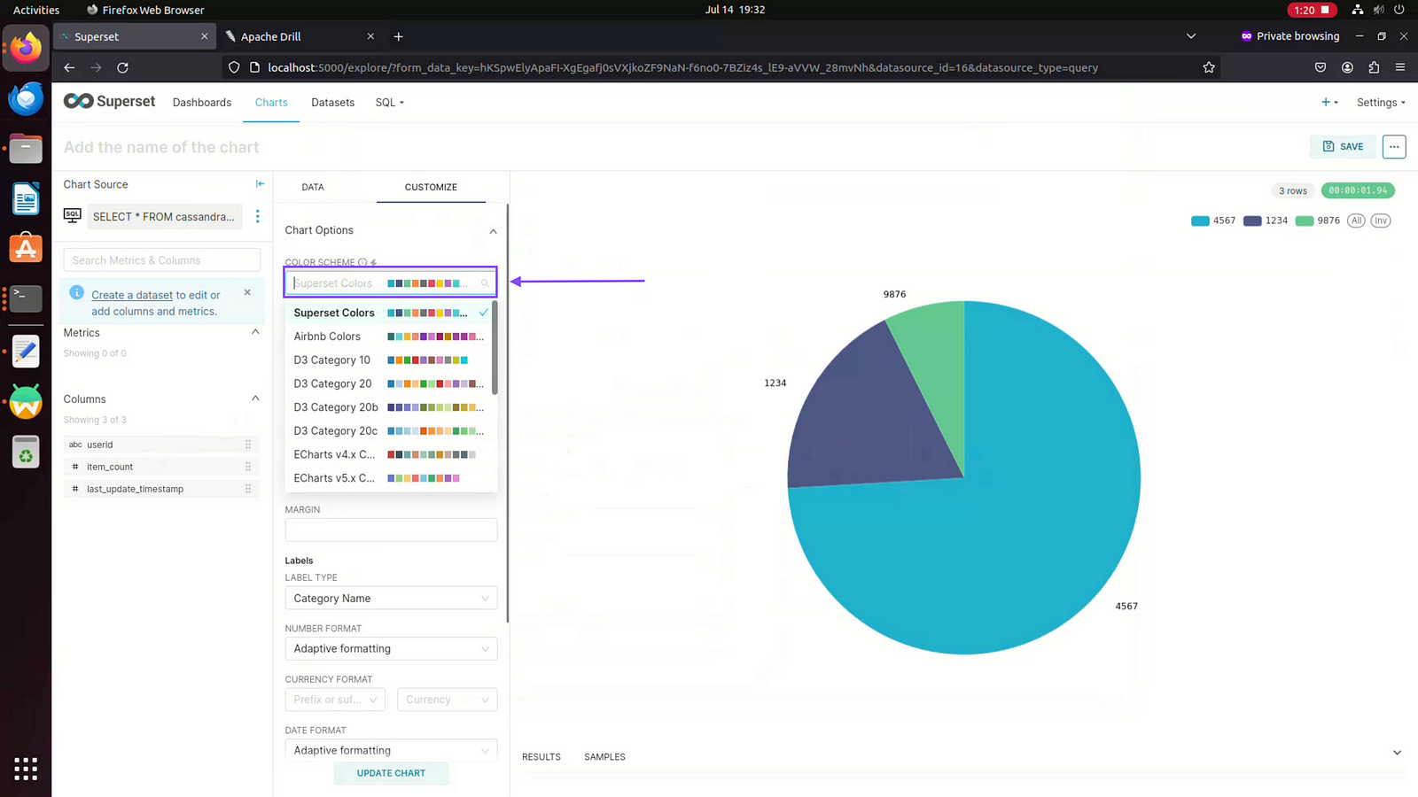Collapse the chart source panel icon

click(x=260, y=184)
